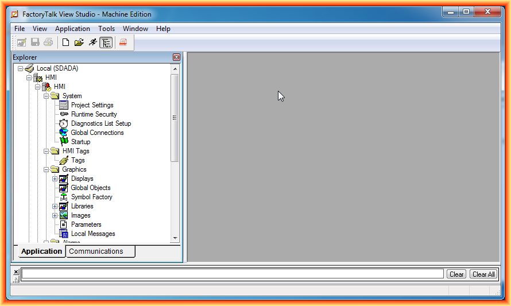Click the Explorer scrollbar down arrow
Image resolution: width=511 pixels, height=306 pixels.
(175, 239)
